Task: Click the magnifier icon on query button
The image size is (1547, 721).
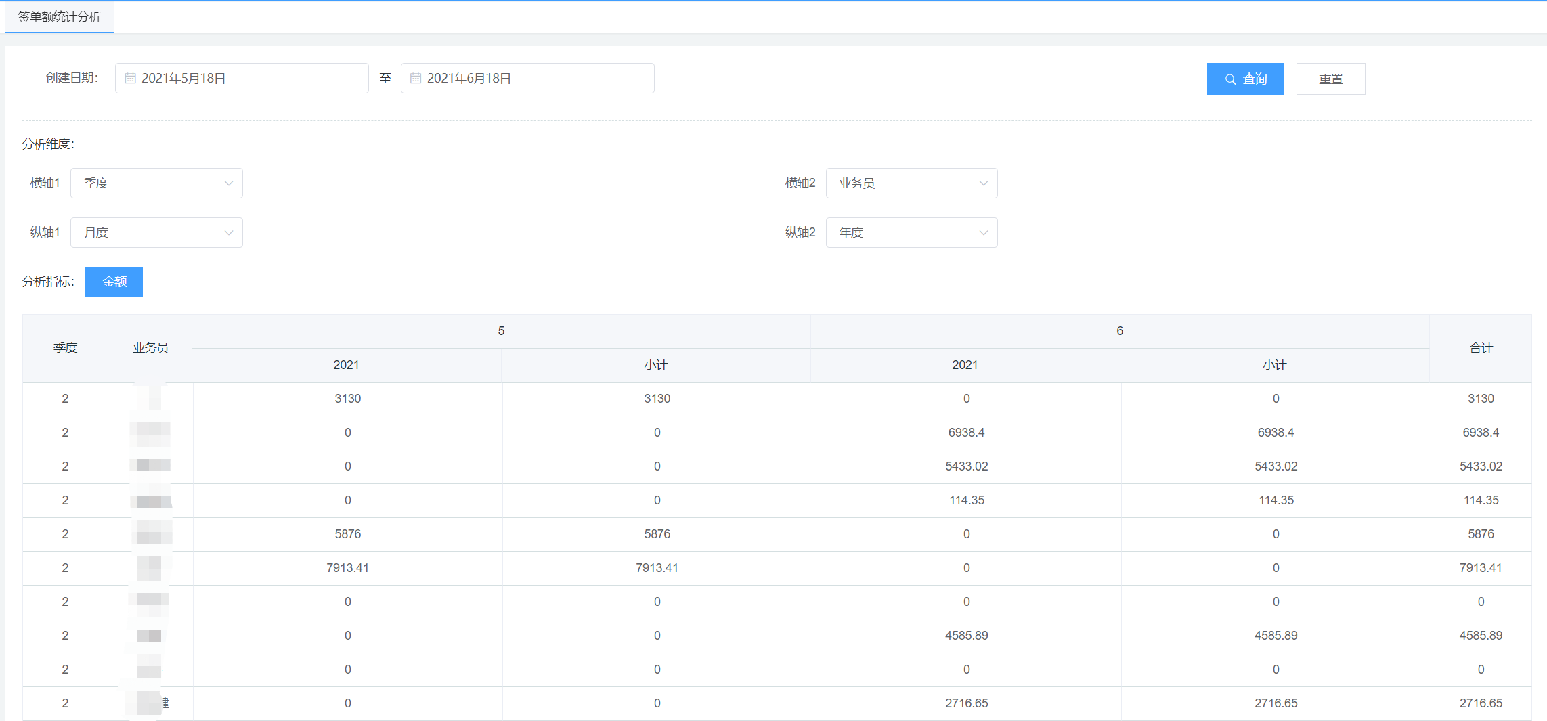Action: pyautogui.click(x=1230, y=79)
